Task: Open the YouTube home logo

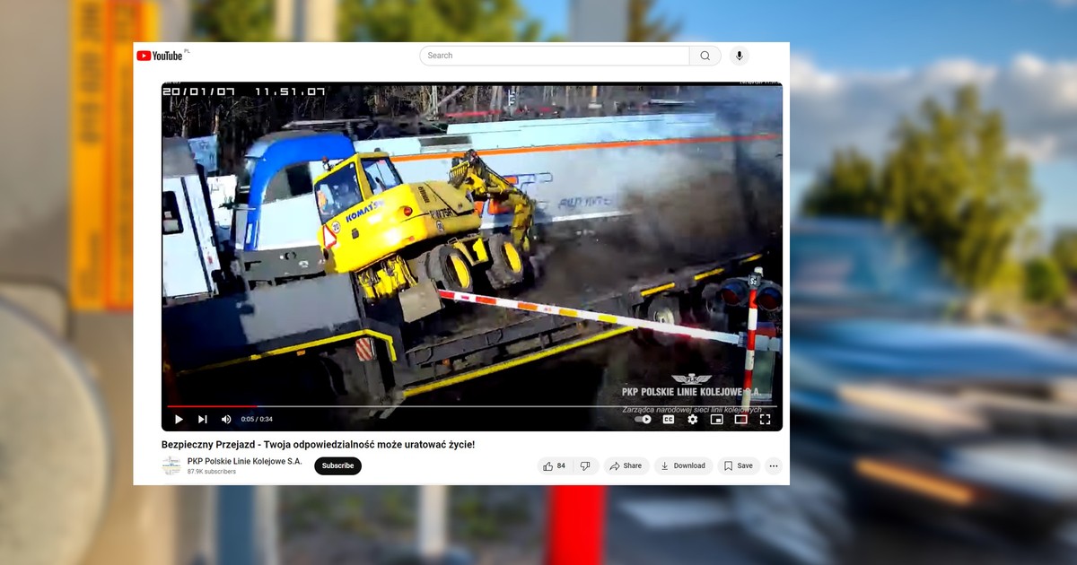Action: (160, 56)
